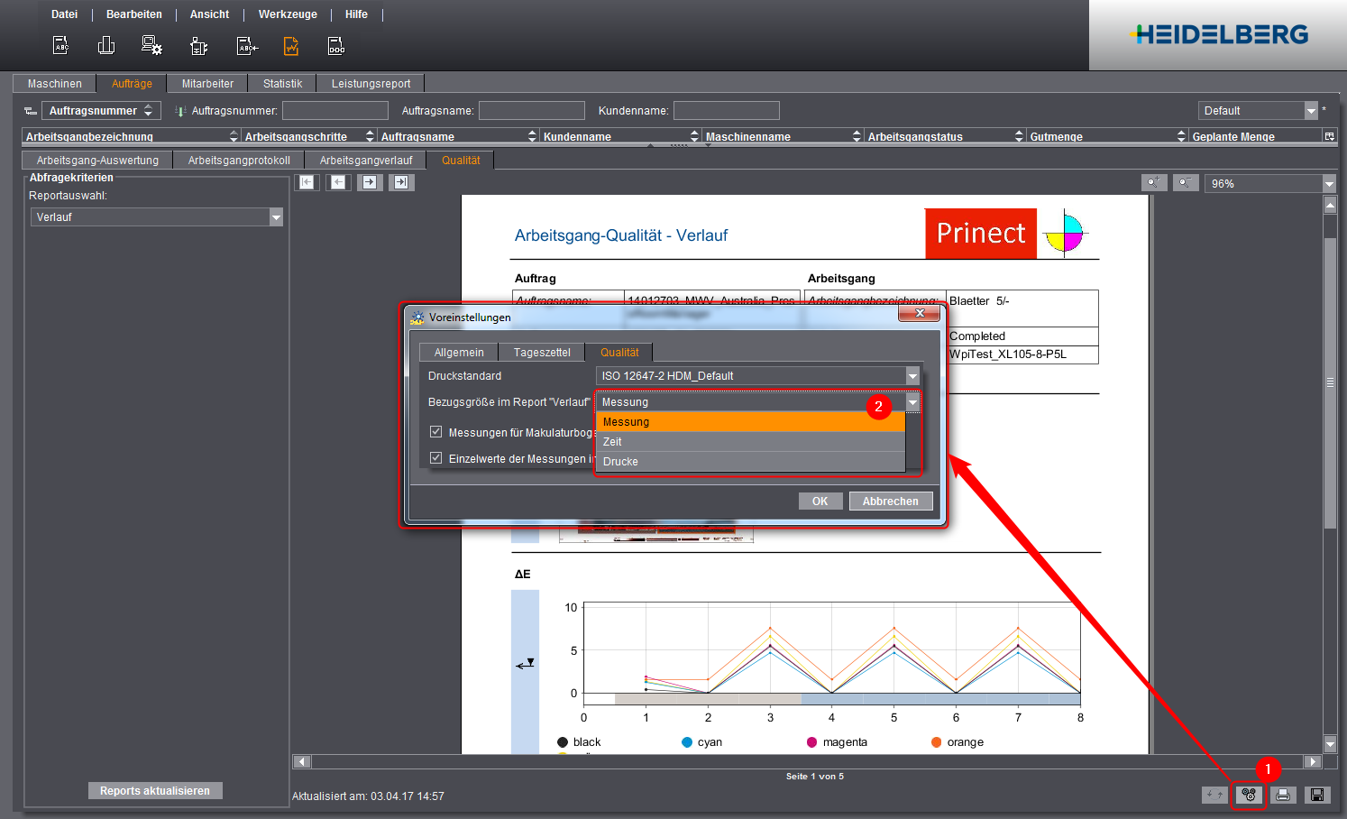Open the Arbeitsgang-Auswertung tab
The image size is (1347, 819).
tap(97, 161)
